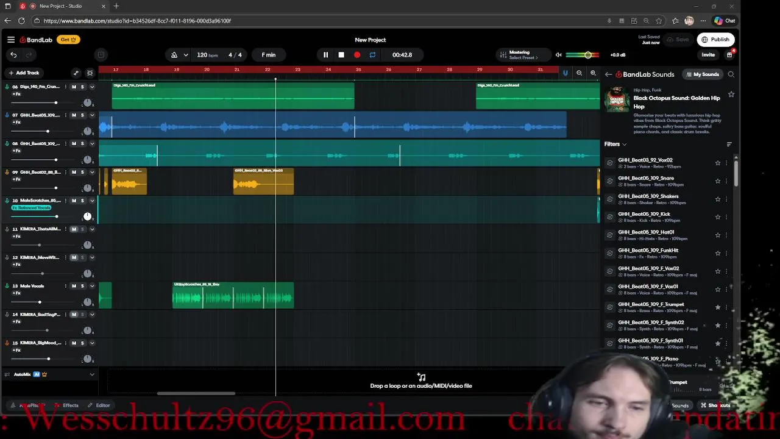The width and height of the screenshot is (780, 439).
Task: Mute track 08 GHH_Beat05_109
Action: click(x=74, y=144)
